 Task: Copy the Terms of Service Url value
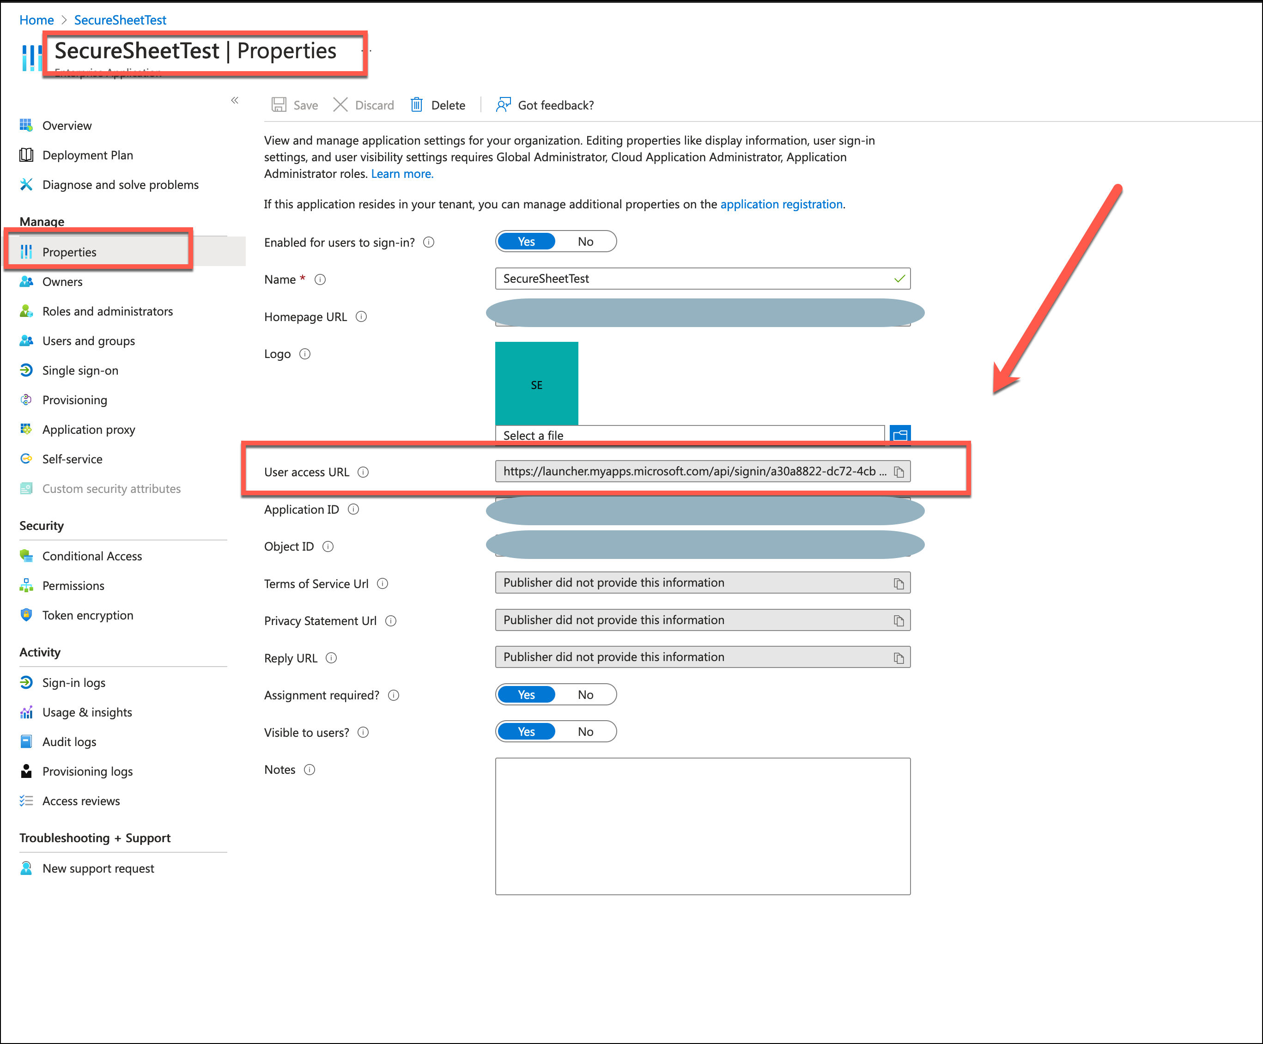click(x=899, y=583)
